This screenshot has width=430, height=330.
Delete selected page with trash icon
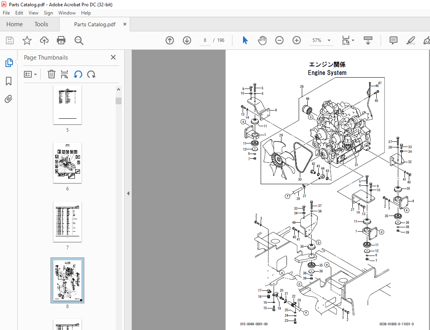tap(51, 74)
